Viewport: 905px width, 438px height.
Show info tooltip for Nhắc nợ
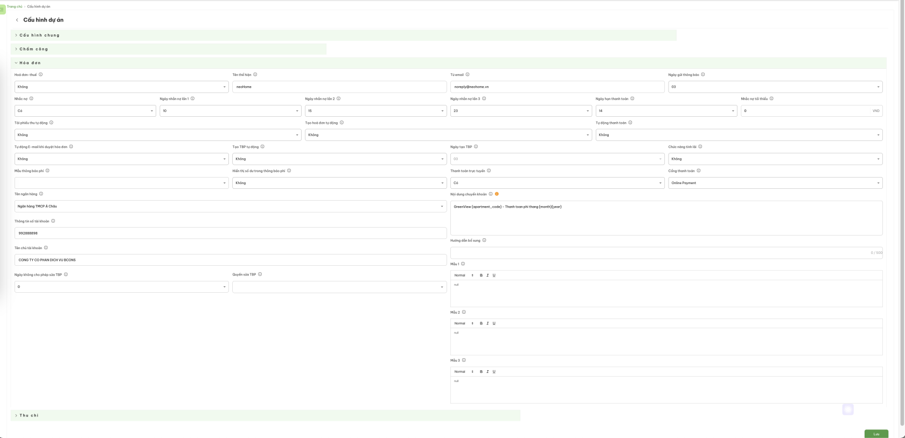(x=31, y=98)
